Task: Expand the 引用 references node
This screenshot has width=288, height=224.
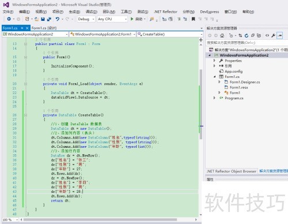Action: [214, 66]
